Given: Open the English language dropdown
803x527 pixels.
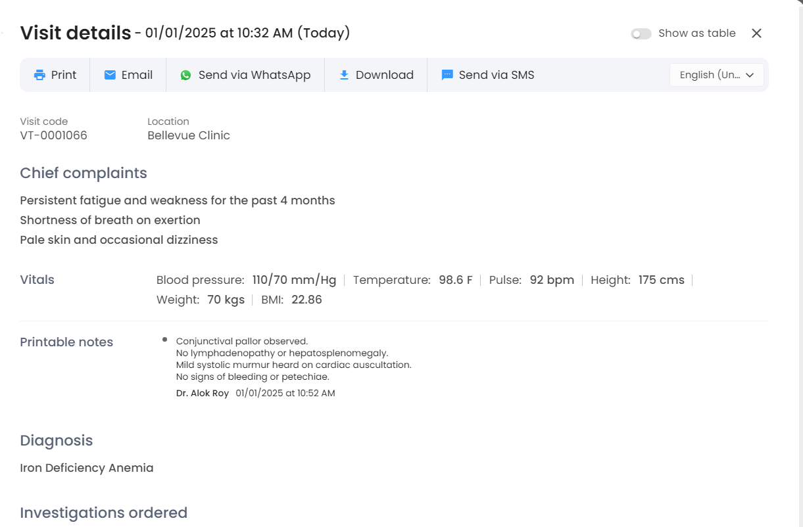Looking at the screenshot, I should (710, 75).
